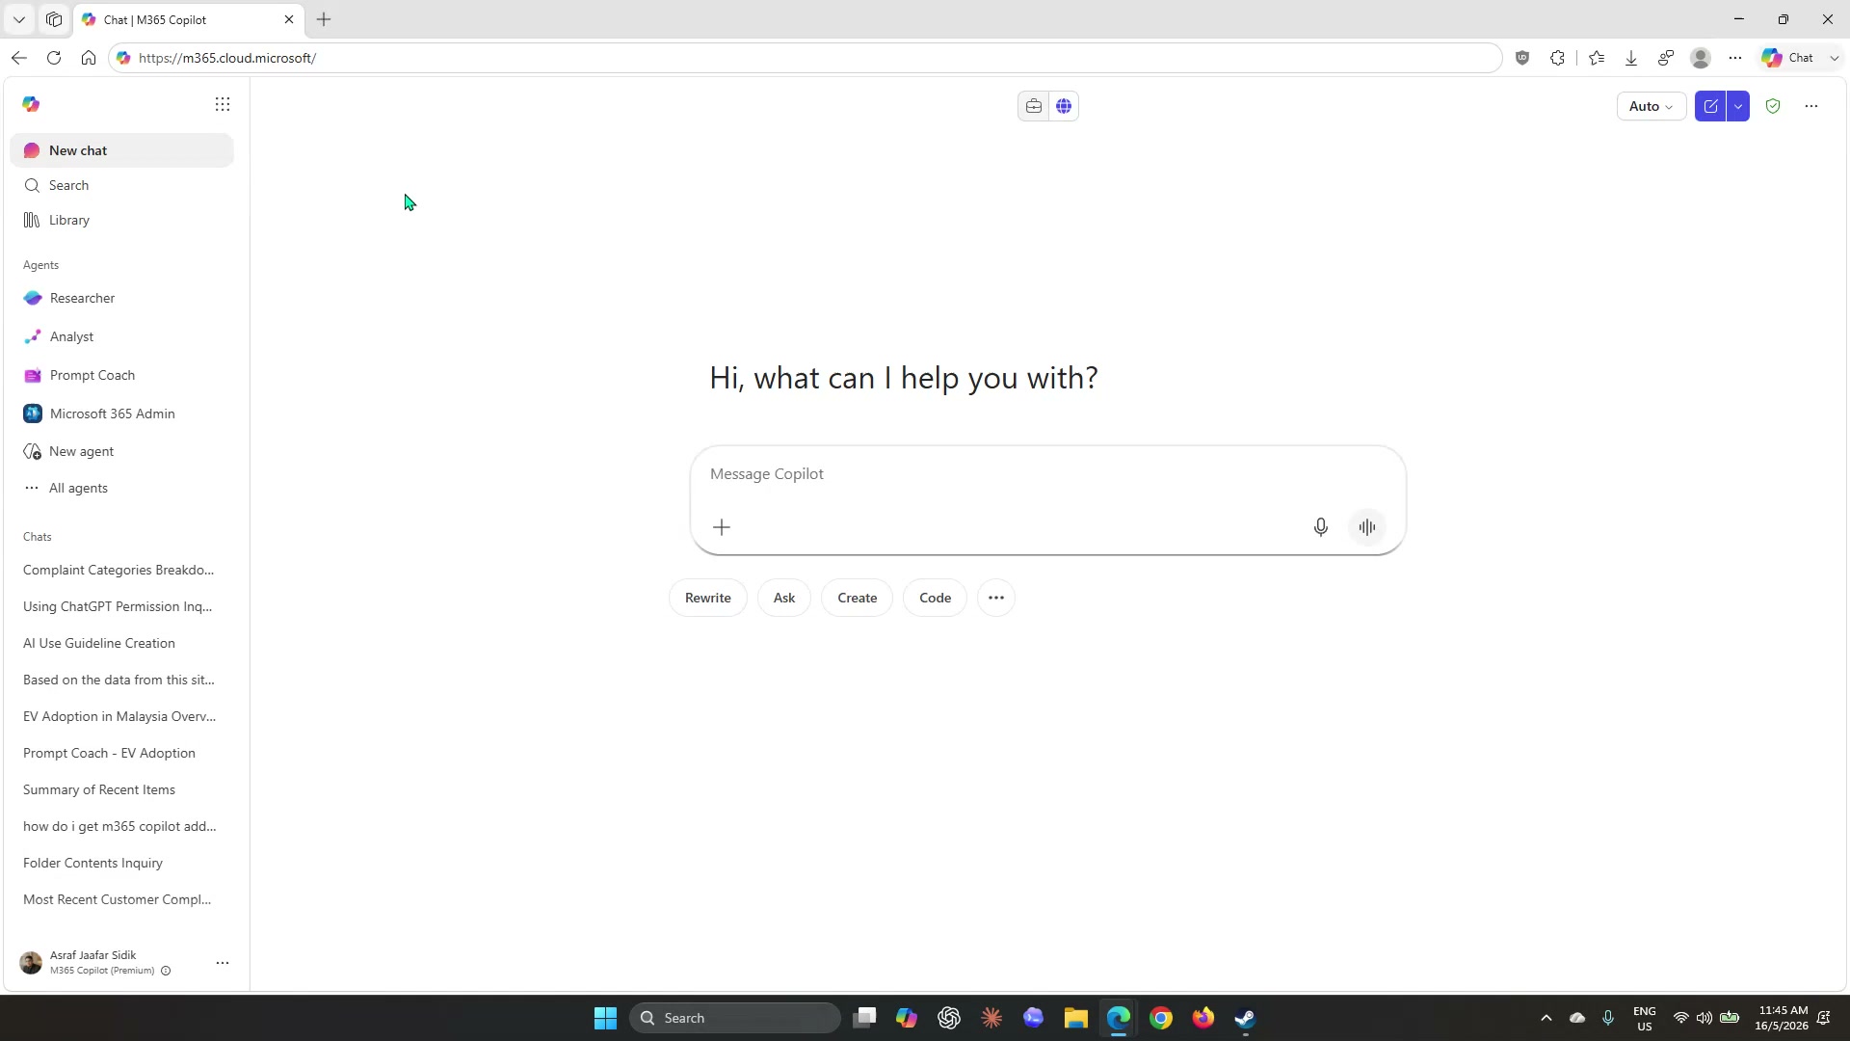This screenshot has height=1041, width=1850.
Task: Switch to Work mode briefcase toggle
Action: (x=1034, y=106)
